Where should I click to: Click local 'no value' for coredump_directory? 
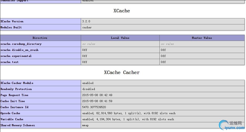tap(89, 44)
